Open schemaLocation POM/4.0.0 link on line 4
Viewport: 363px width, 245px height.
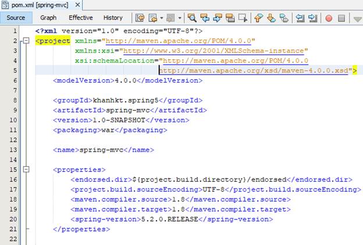[x=236, y=61]
